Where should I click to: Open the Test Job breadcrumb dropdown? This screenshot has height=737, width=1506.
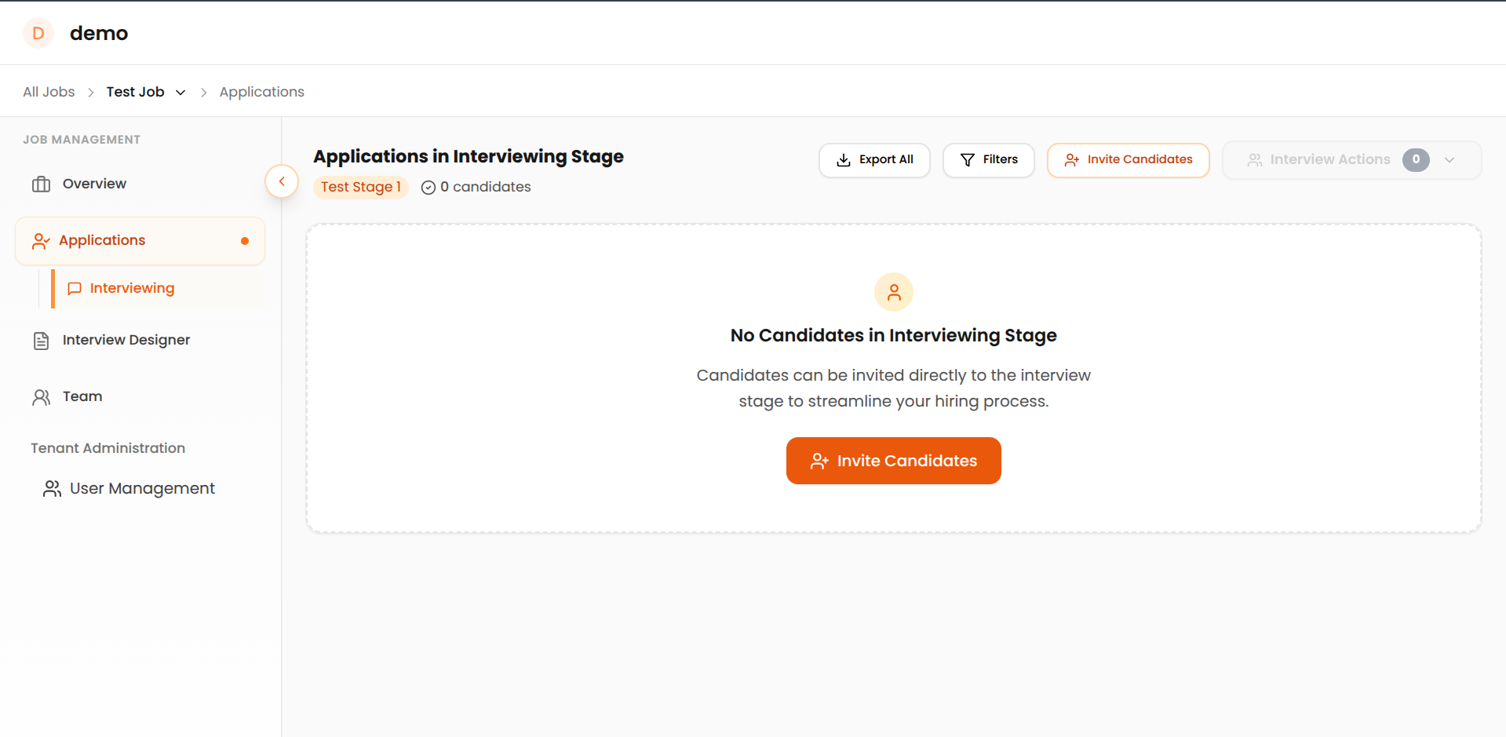[x=181, y=92]
